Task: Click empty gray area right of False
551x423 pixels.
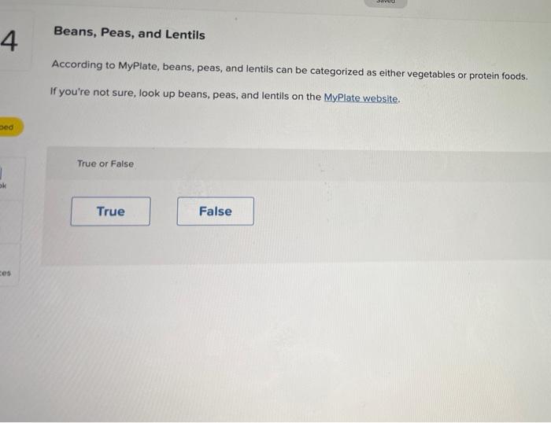Action: [x=386, y=218]
